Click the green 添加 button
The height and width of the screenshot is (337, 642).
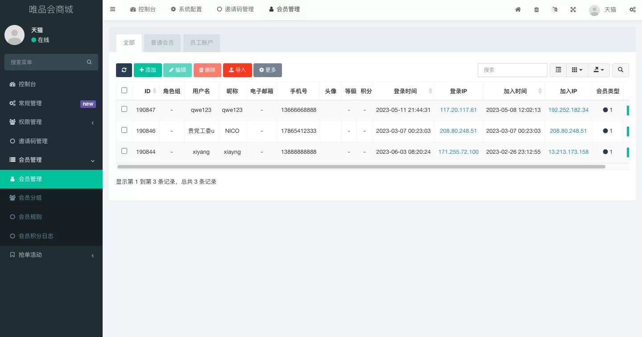148,70
